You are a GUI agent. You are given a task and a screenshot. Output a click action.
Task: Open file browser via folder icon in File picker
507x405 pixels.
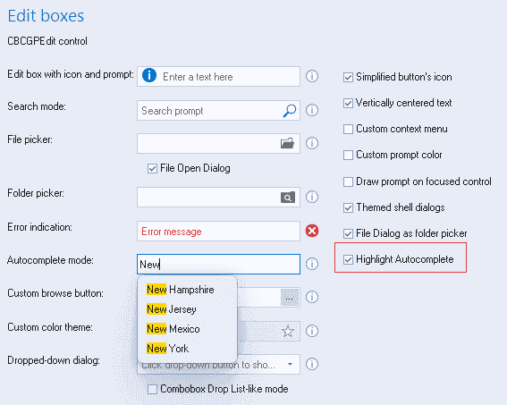click(287, 143)
